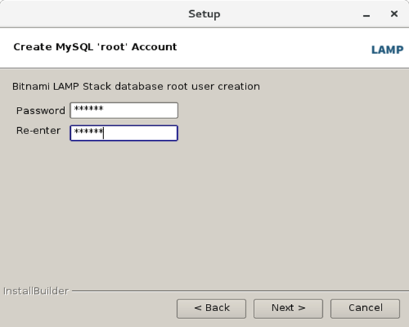Click empty title bar area left of Setup

[91, 14]
